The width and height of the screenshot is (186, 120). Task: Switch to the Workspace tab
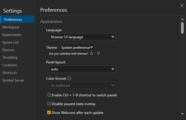tap(11, 27)
